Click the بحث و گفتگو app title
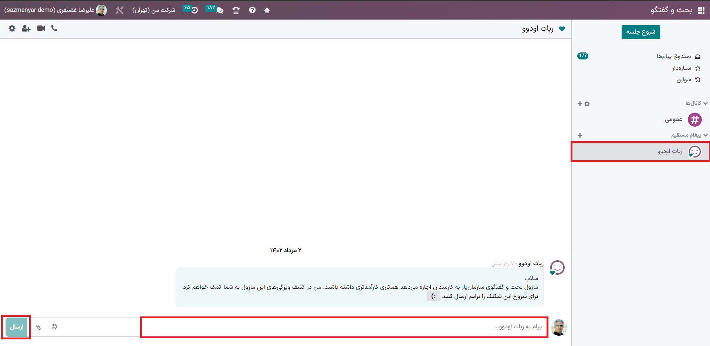The image size is (710, 346). (672, 10)
